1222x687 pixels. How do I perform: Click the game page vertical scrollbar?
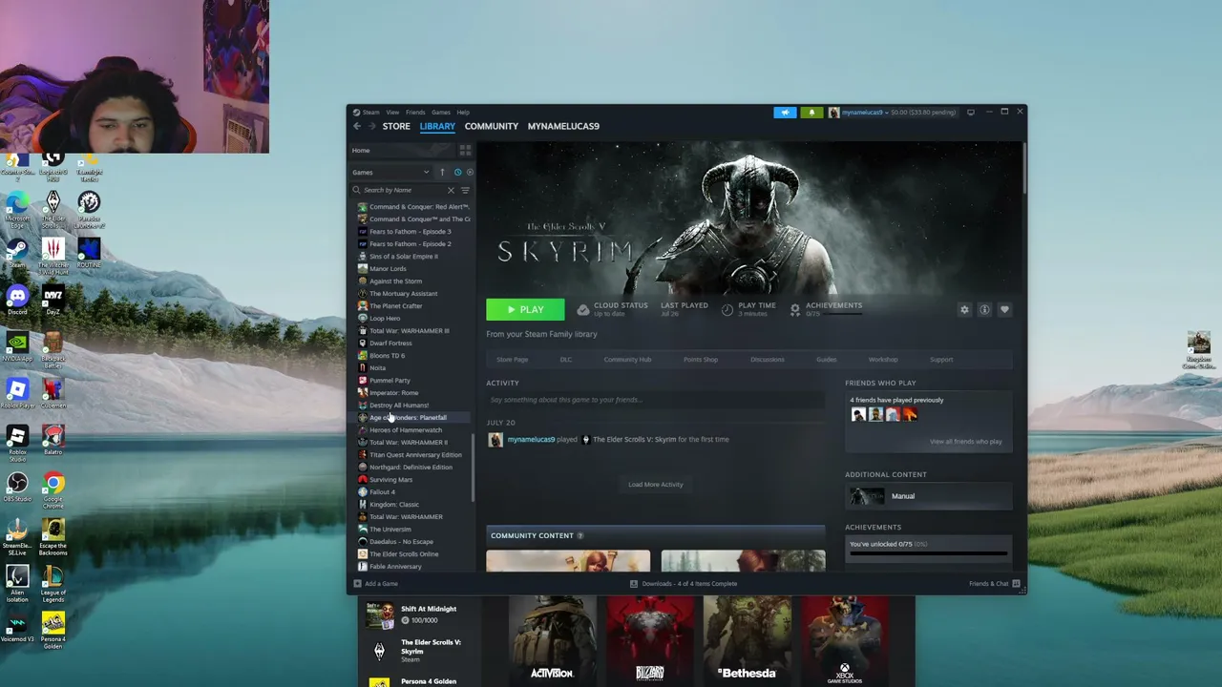click(x=1023, y=170)
